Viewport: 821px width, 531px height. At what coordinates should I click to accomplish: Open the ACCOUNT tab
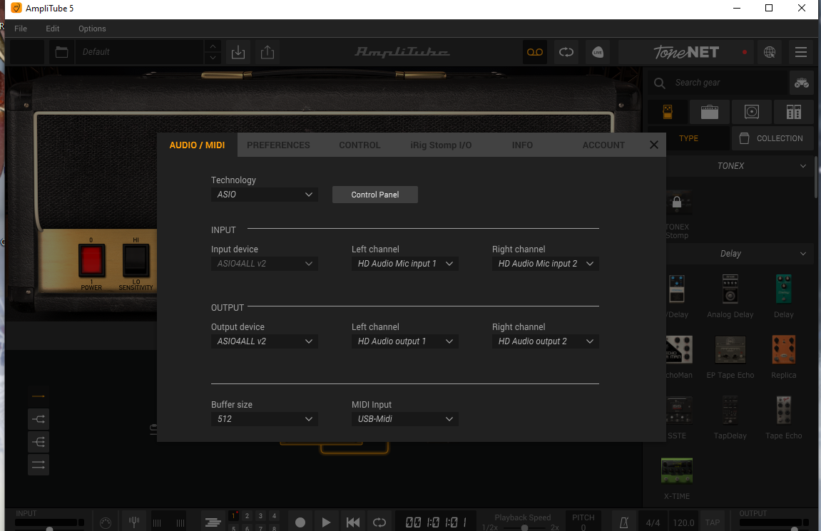(603, 145)
